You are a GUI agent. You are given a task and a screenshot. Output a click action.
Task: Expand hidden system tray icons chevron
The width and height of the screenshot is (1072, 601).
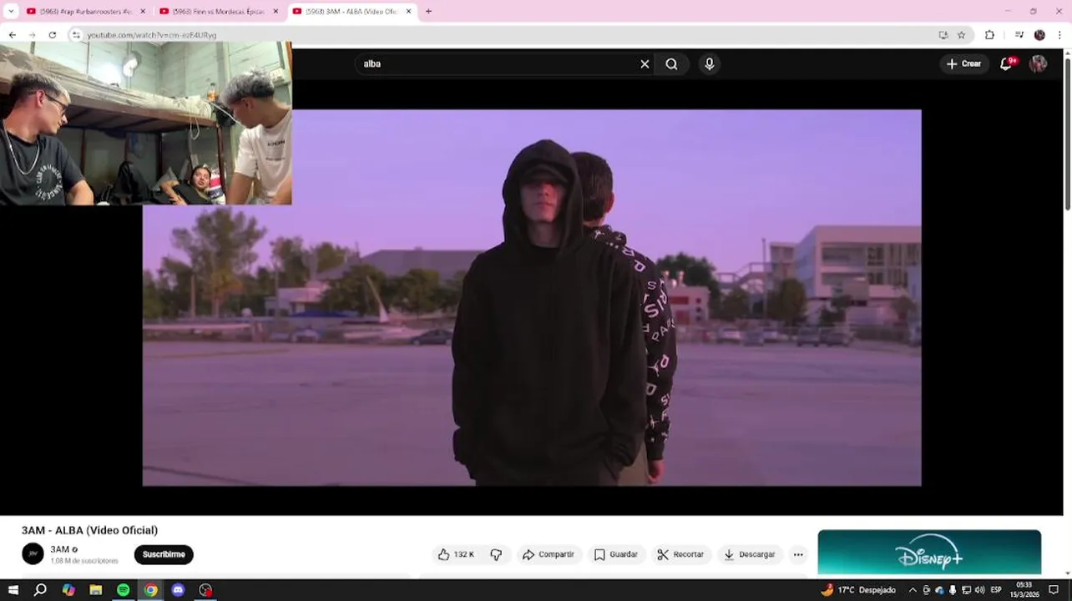click(913, 590)
